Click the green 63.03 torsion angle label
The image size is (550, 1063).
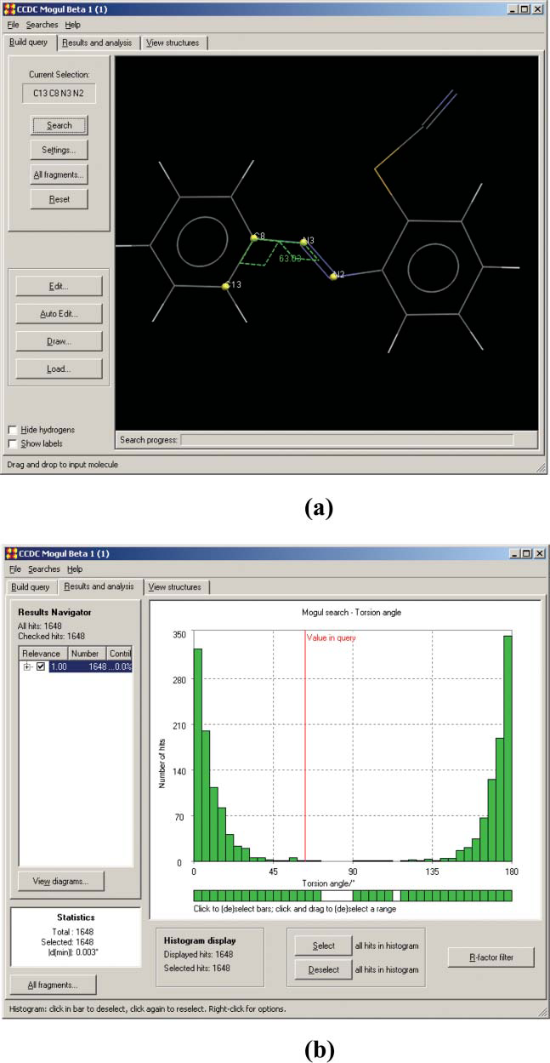[291, 258]
